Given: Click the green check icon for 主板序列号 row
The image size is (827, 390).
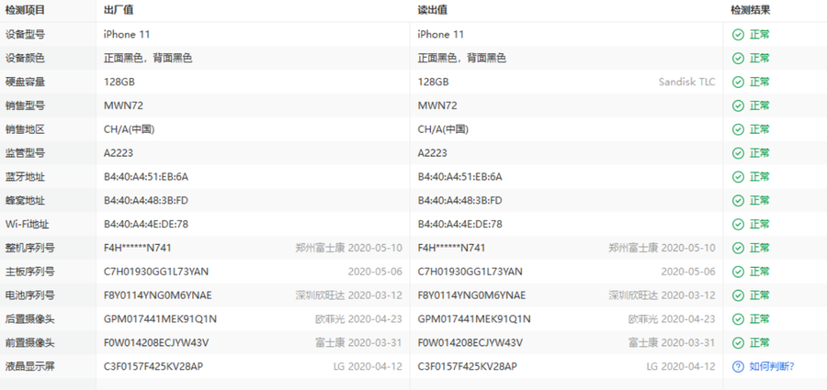Looking at the screenshot, I should coord(738,272).
